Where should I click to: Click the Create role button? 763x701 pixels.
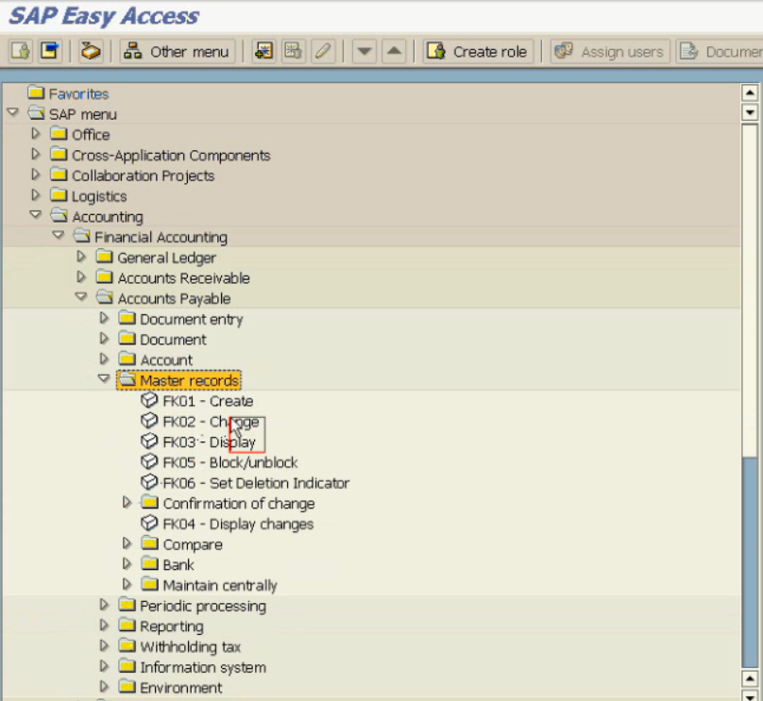478,51
